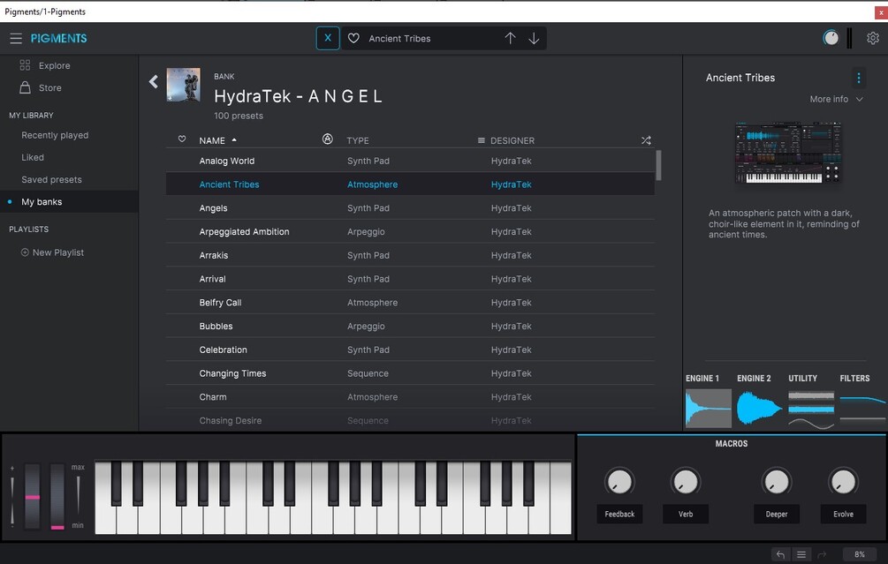Load next preset with down arrow
The width and height of the screenshot is (888, 564).
[534, 39]
